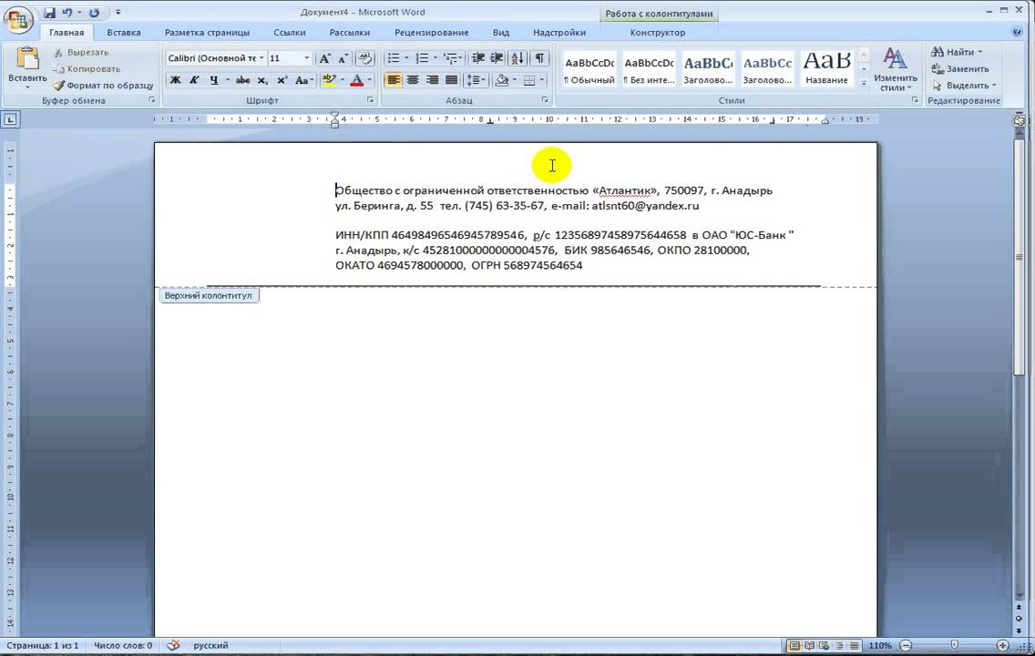Click the Save icon in Quick Access toolbar
The width and height of the screenshot is (1035, 656).
pyautogui.click(x=49, y=13)
